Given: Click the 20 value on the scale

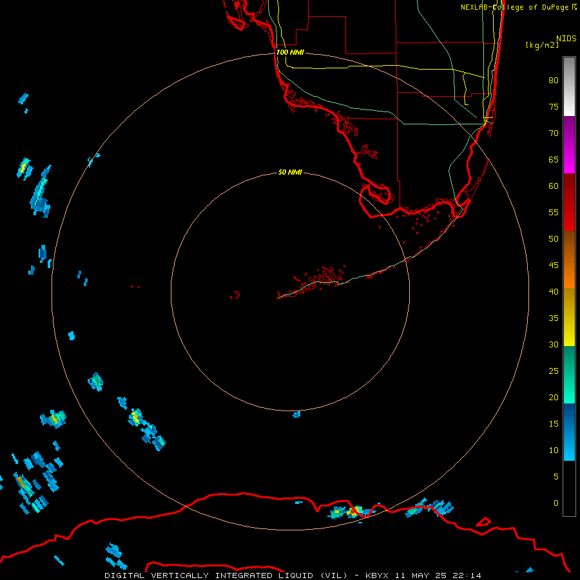Looking at the screenshot, I should (x=554, y=397).
